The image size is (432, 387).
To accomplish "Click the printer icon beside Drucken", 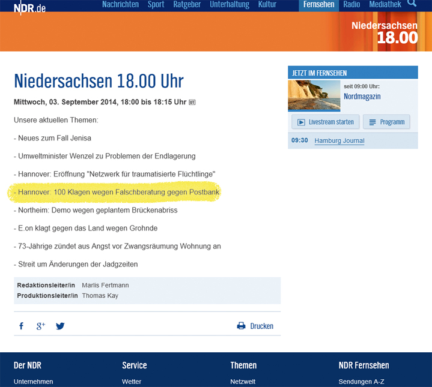I will tap(241, 326).
